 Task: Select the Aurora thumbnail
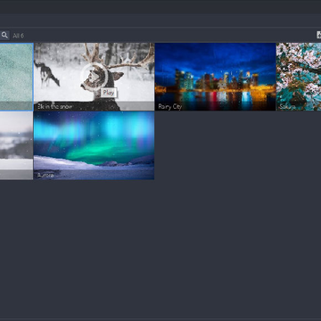[94, 145]
